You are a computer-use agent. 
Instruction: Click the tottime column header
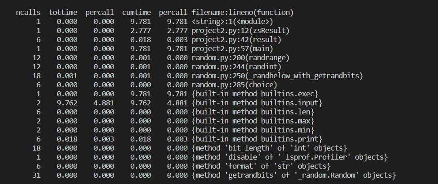click(63, 13)
